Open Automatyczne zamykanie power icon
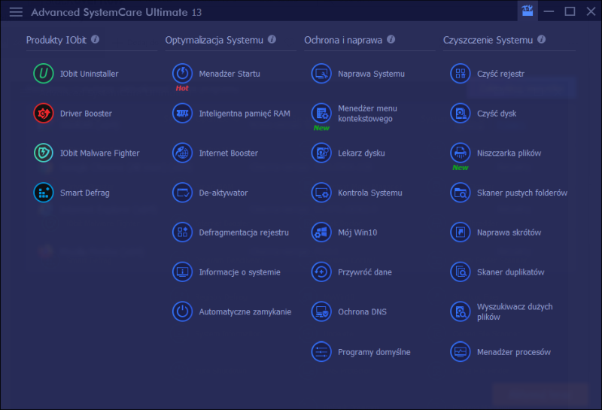 click(182, 311)
